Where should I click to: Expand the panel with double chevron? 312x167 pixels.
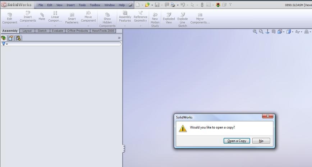pos(119,38)
